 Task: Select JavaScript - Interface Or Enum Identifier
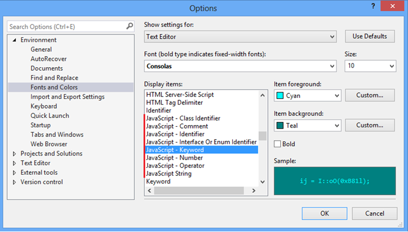click(x=202, y=142)
